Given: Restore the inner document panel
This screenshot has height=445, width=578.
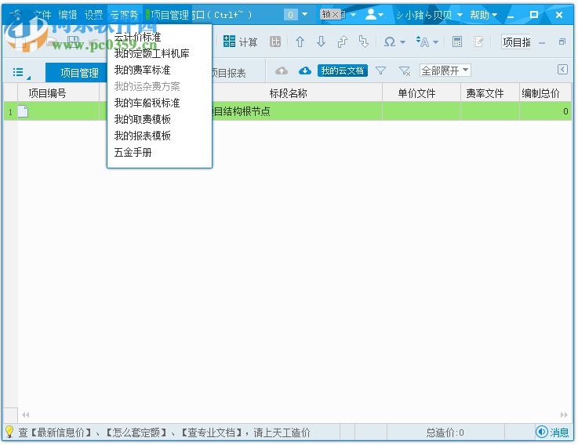Looking at the screenshot, I should point(562,42).
